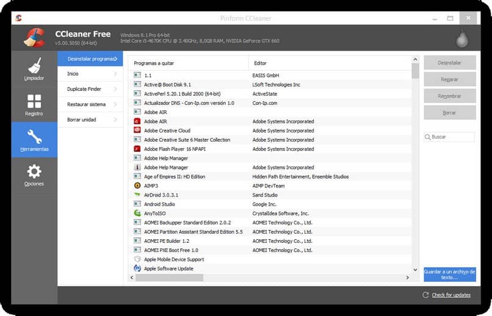Screen dimensions: 492x316
Task: Open the Opciones gear icon
Action: (34, 171)
